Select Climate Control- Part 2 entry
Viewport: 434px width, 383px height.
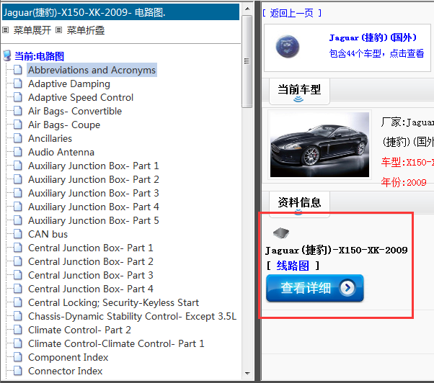pos(79,330)
